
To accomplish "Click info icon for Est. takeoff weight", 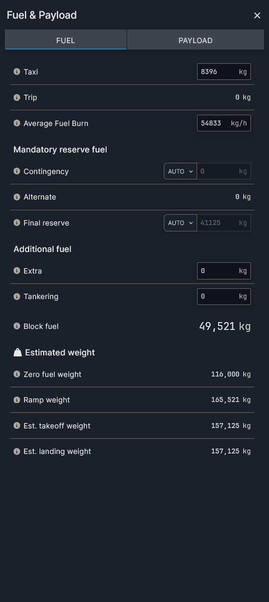I will coord(17,426).
